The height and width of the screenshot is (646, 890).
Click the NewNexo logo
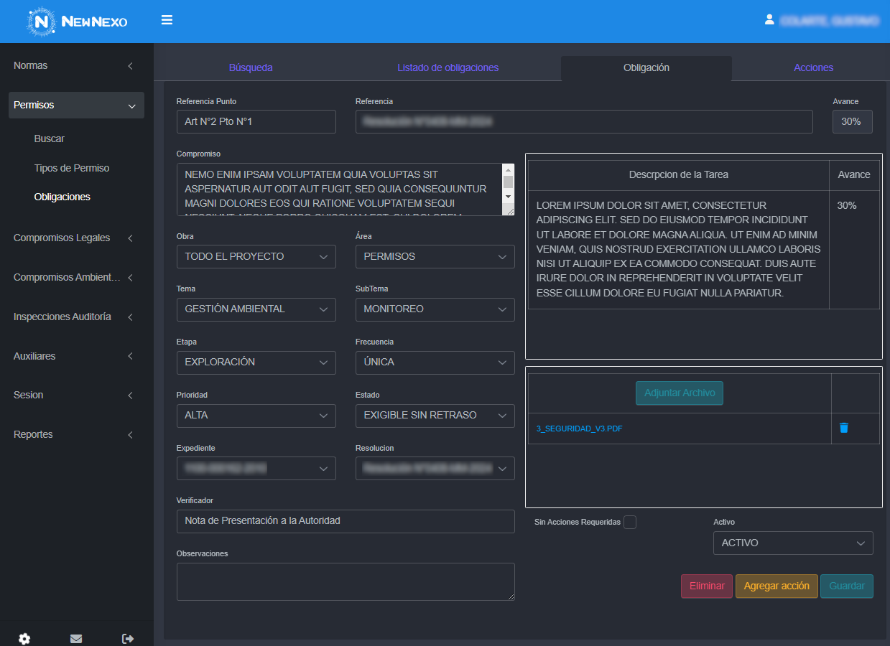click(x=77, y=22)
